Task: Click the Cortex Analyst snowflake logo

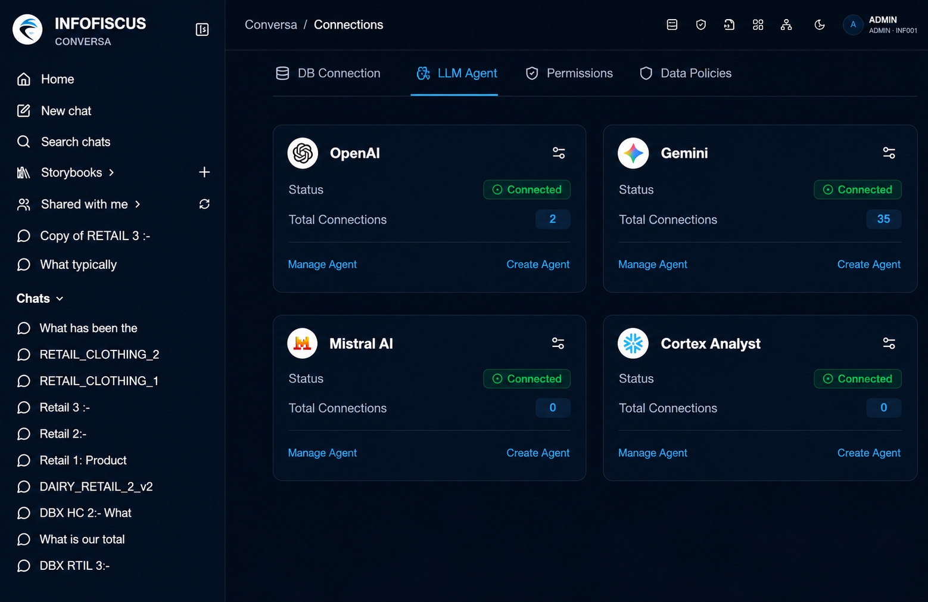Action: coord(633,343)
